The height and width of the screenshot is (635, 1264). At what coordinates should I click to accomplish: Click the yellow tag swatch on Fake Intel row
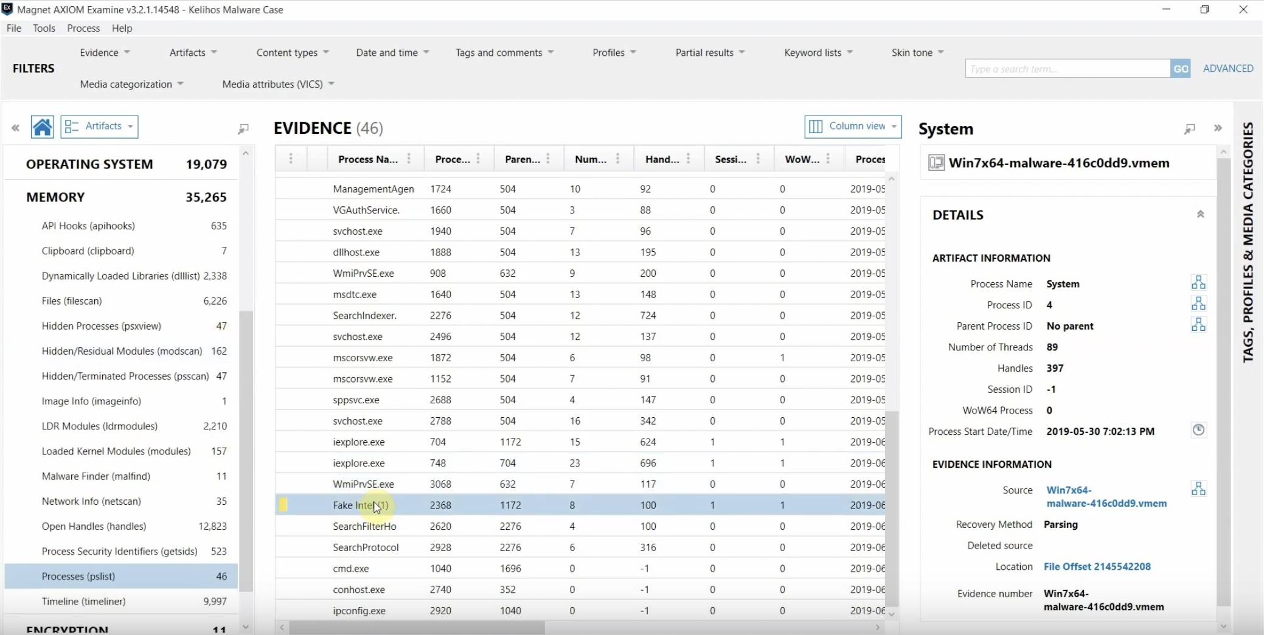283,504
